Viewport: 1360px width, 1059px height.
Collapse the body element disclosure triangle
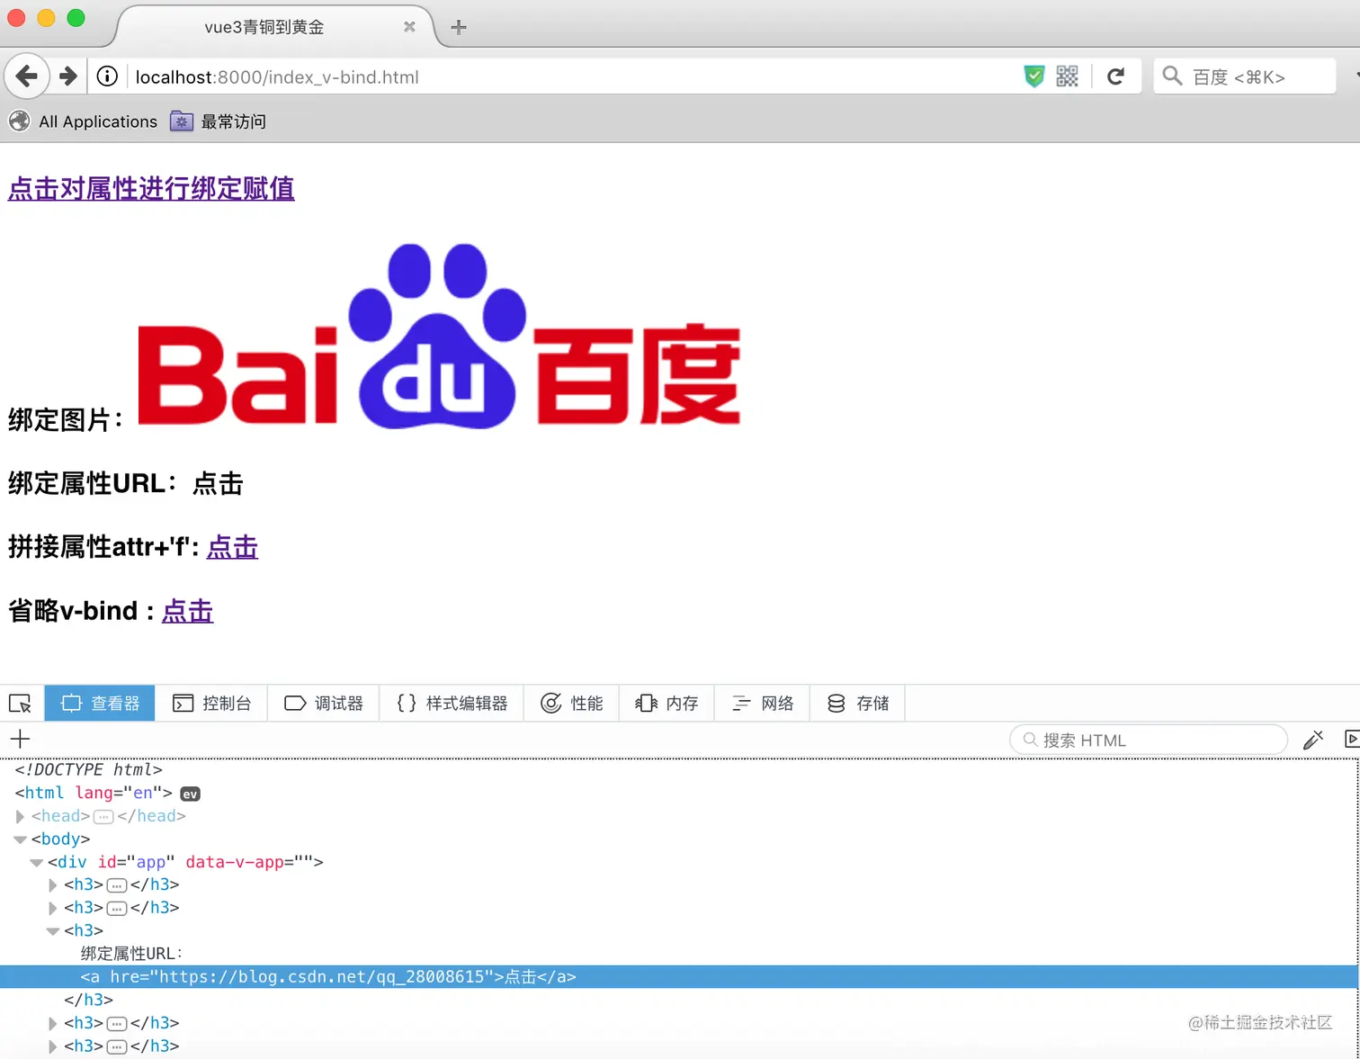coord(20,839)
